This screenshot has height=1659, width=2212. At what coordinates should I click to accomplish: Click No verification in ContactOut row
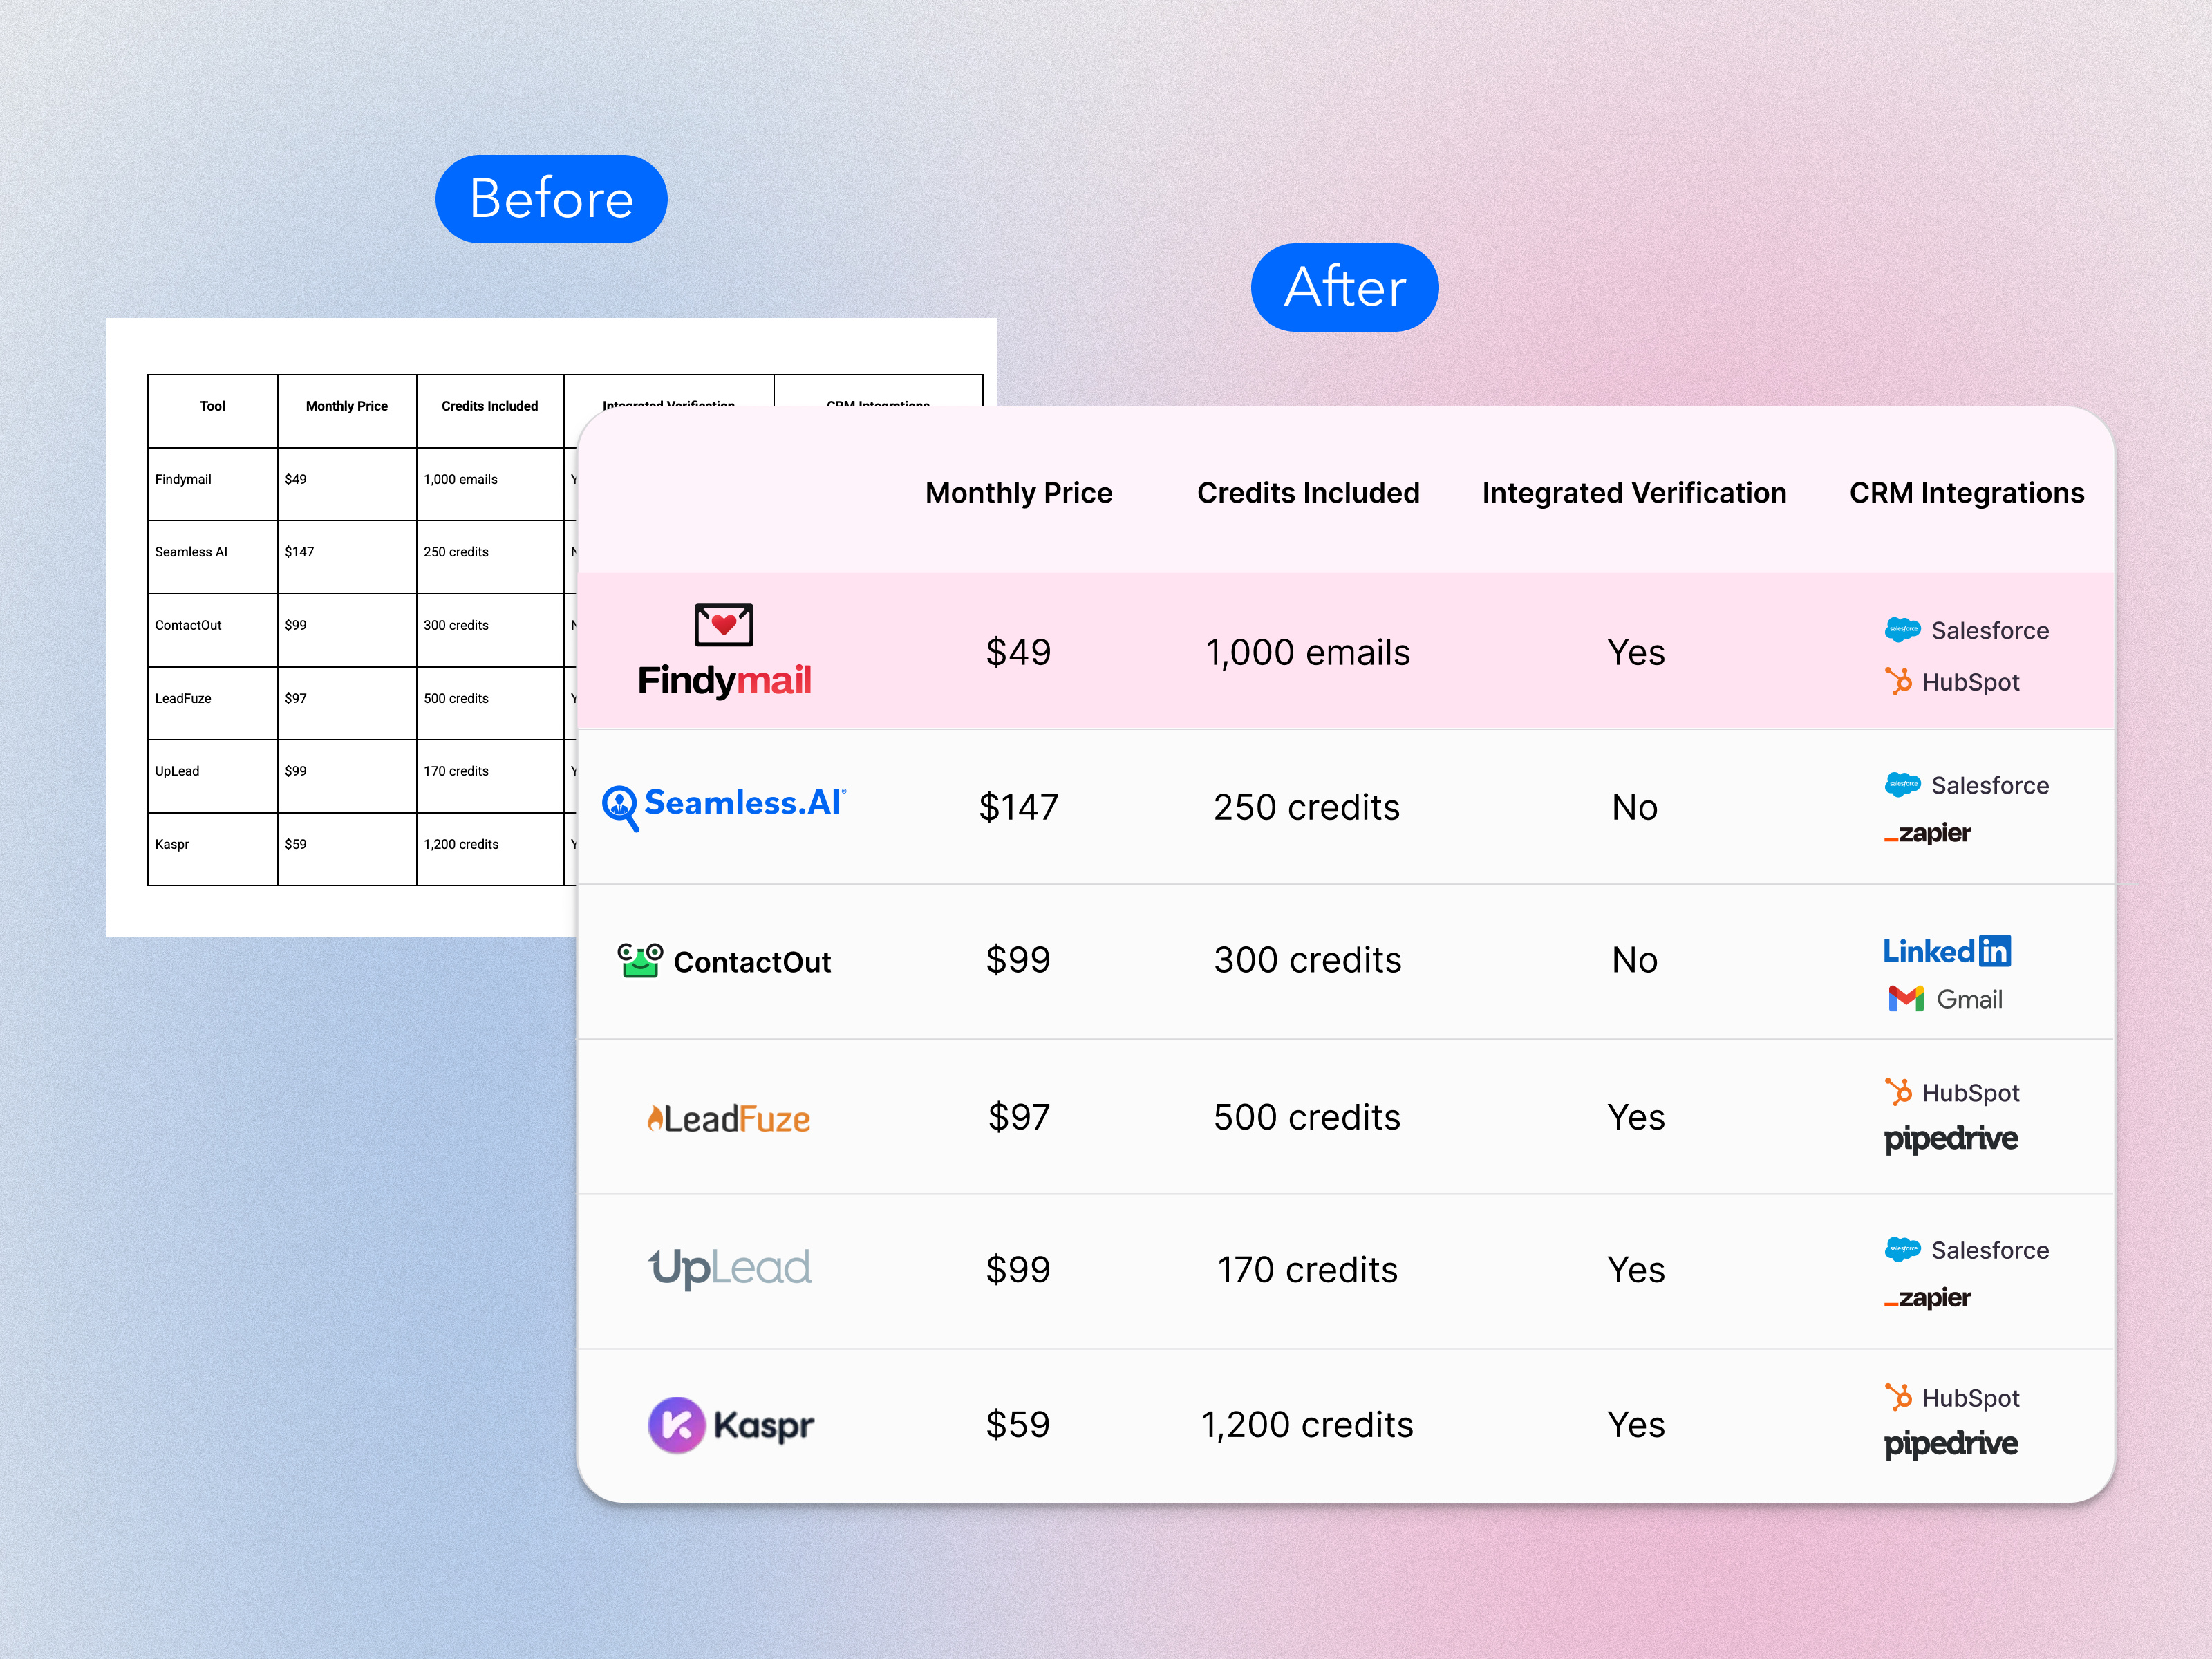click(1635, 960)
